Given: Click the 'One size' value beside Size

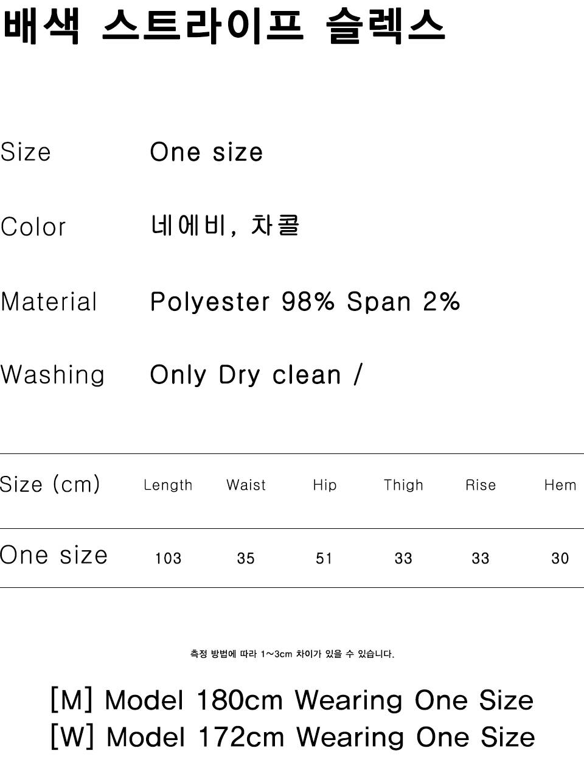Looking at the screenshot, I should [206, 152].
